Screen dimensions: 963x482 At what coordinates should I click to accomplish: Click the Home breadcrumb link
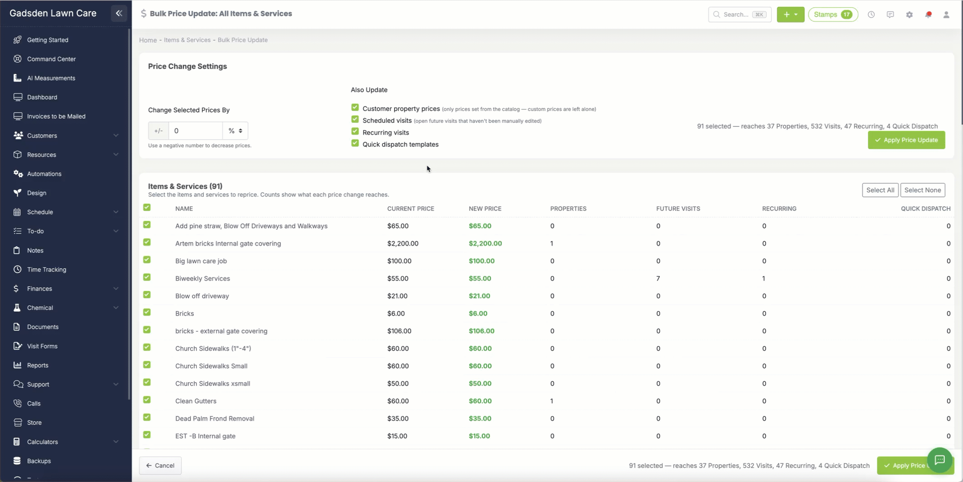coord(148,40)
